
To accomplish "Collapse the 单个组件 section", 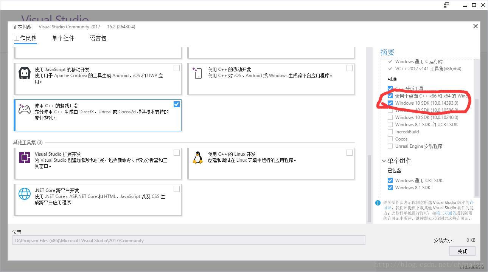I will 384,161.
